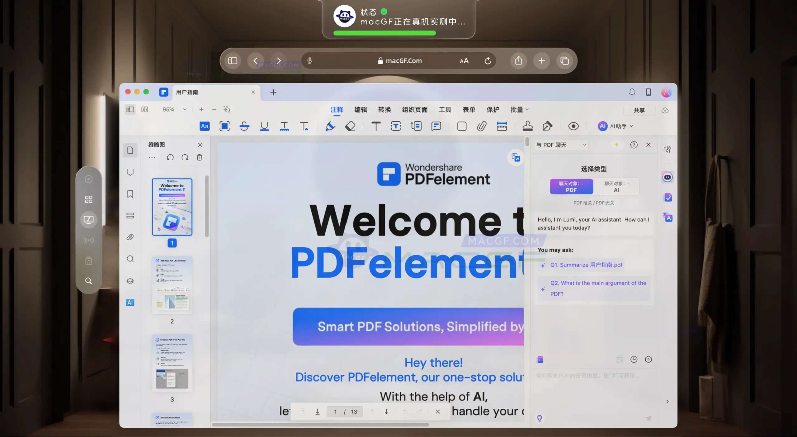Open the search panel in the left sidebar

click(130, 259)
